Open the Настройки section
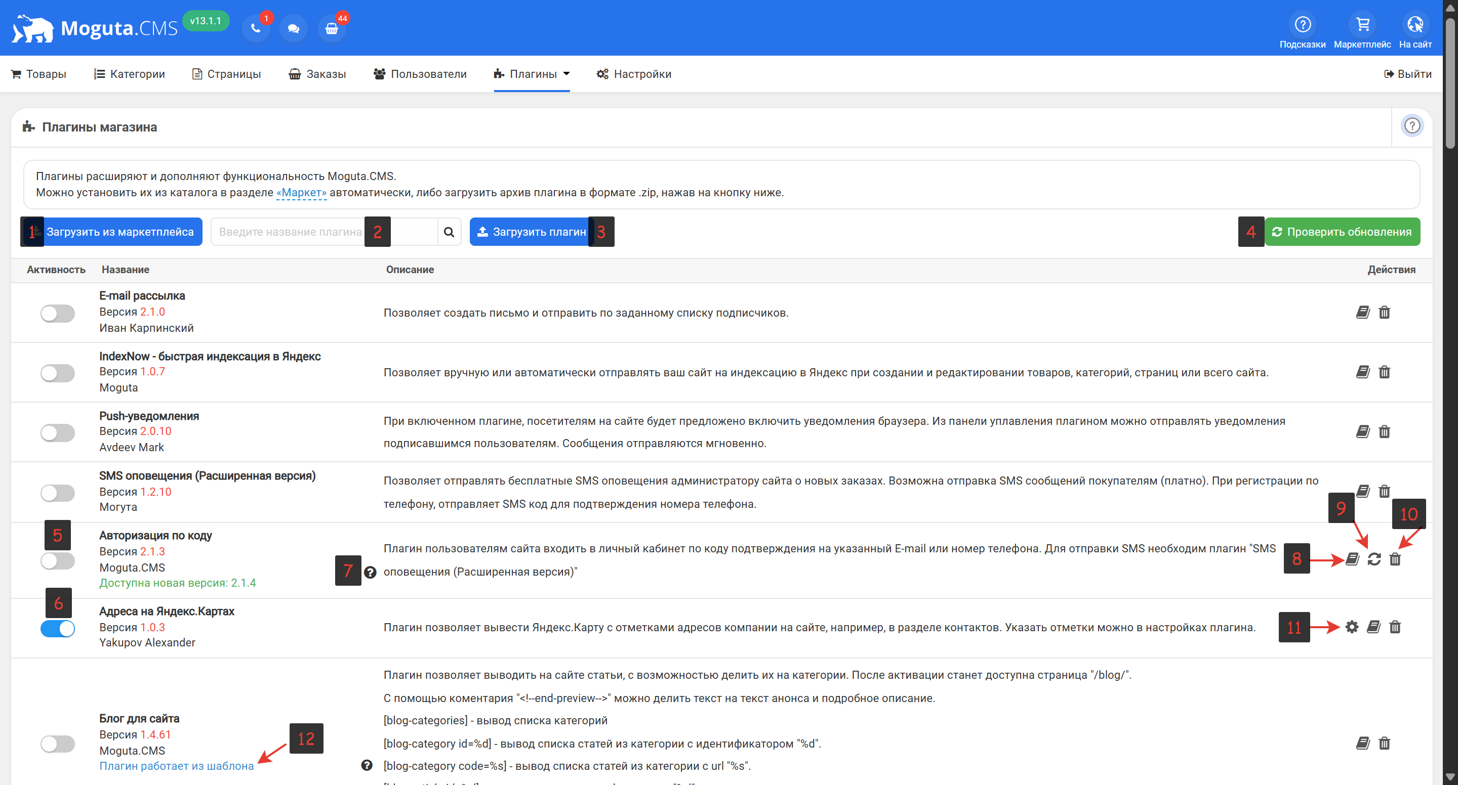The height and width of the screenshot is (785, 1458). [634, 74]
